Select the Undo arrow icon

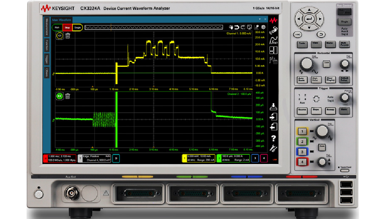[x=236, y=27]
